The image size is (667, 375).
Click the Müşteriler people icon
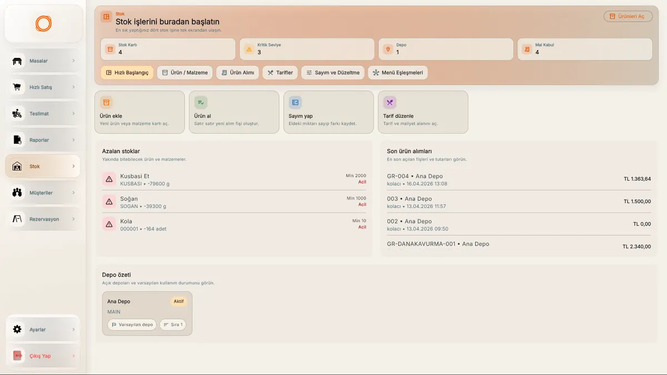17,193
